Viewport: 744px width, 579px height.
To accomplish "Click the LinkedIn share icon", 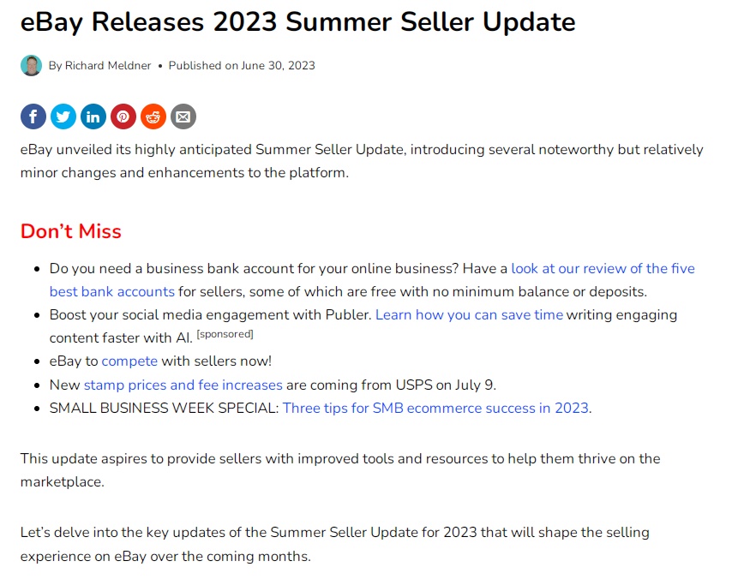I will coord(93,116).
